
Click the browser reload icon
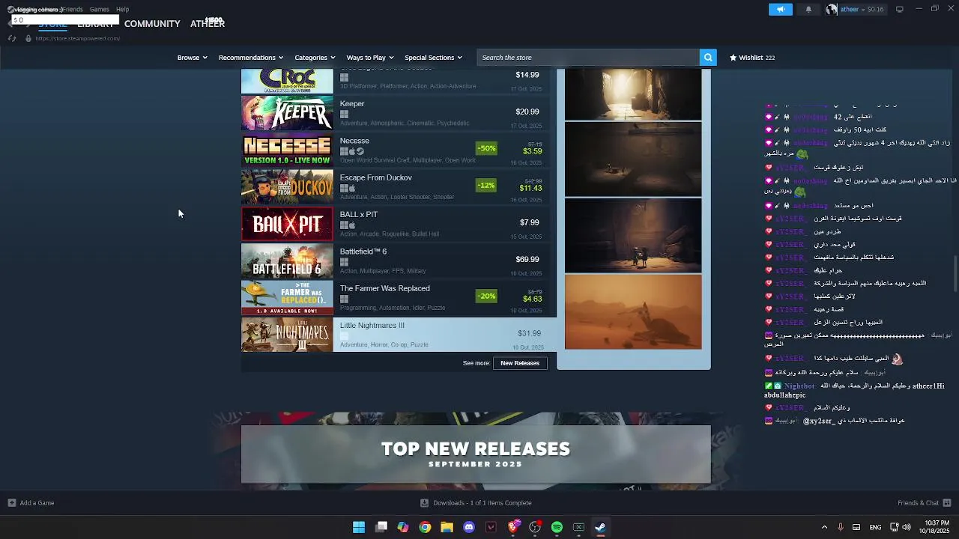point(11,38)
